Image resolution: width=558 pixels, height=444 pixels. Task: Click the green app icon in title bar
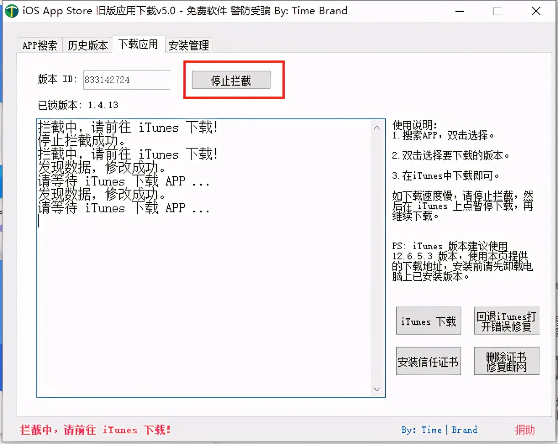point(12,11)
